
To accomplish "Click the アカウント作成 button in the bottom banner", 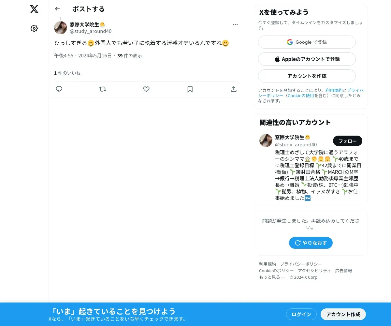I will 343,314.
